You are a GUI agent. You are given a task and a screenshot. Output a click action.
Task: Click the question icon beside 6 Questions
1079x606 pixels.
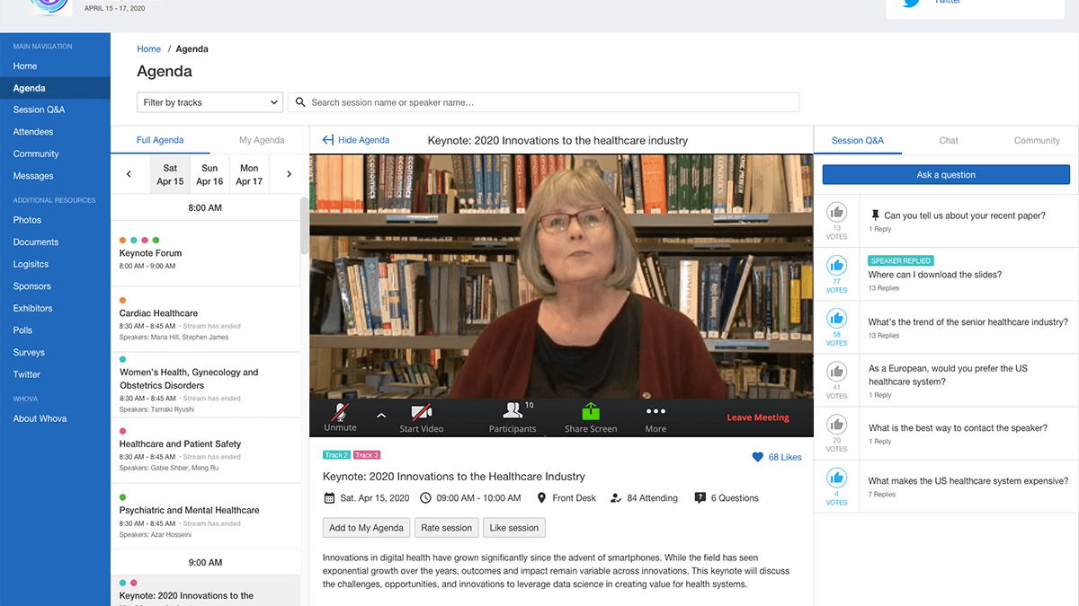[700, 498]
